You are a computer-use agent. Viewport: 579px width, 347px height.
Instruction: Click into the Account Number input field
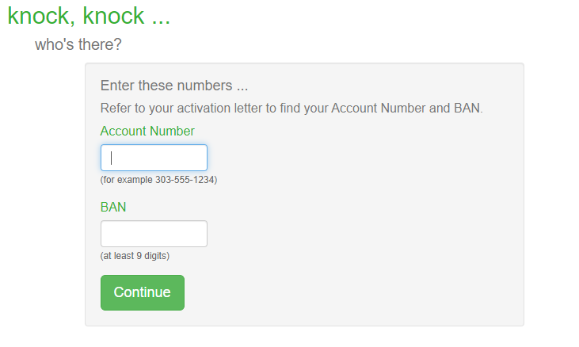coord(154,158)
